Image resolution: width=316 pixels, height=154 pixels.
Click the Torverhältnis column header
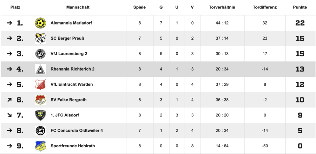pyautogui.click(x=222, y=7)
